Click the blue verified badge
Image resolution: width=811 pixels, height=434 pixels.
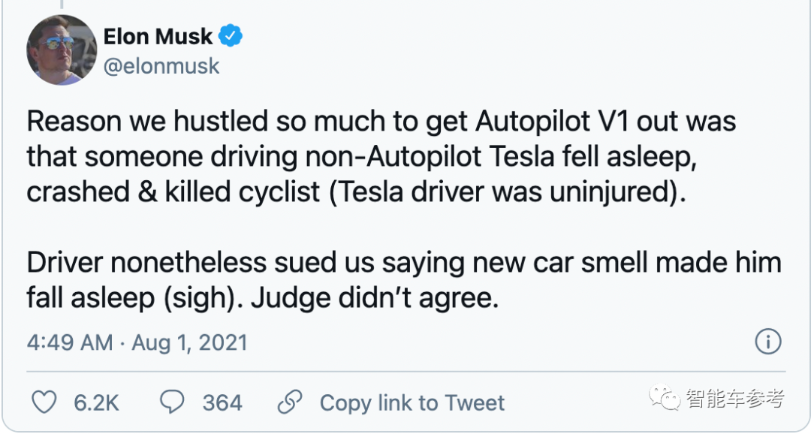pyautogui.click(x=231, y=35)
